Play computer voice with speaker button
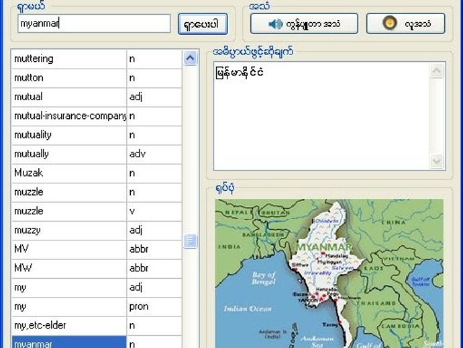The image size is (463, 348). pyautogui.click(x=304, y=24)
